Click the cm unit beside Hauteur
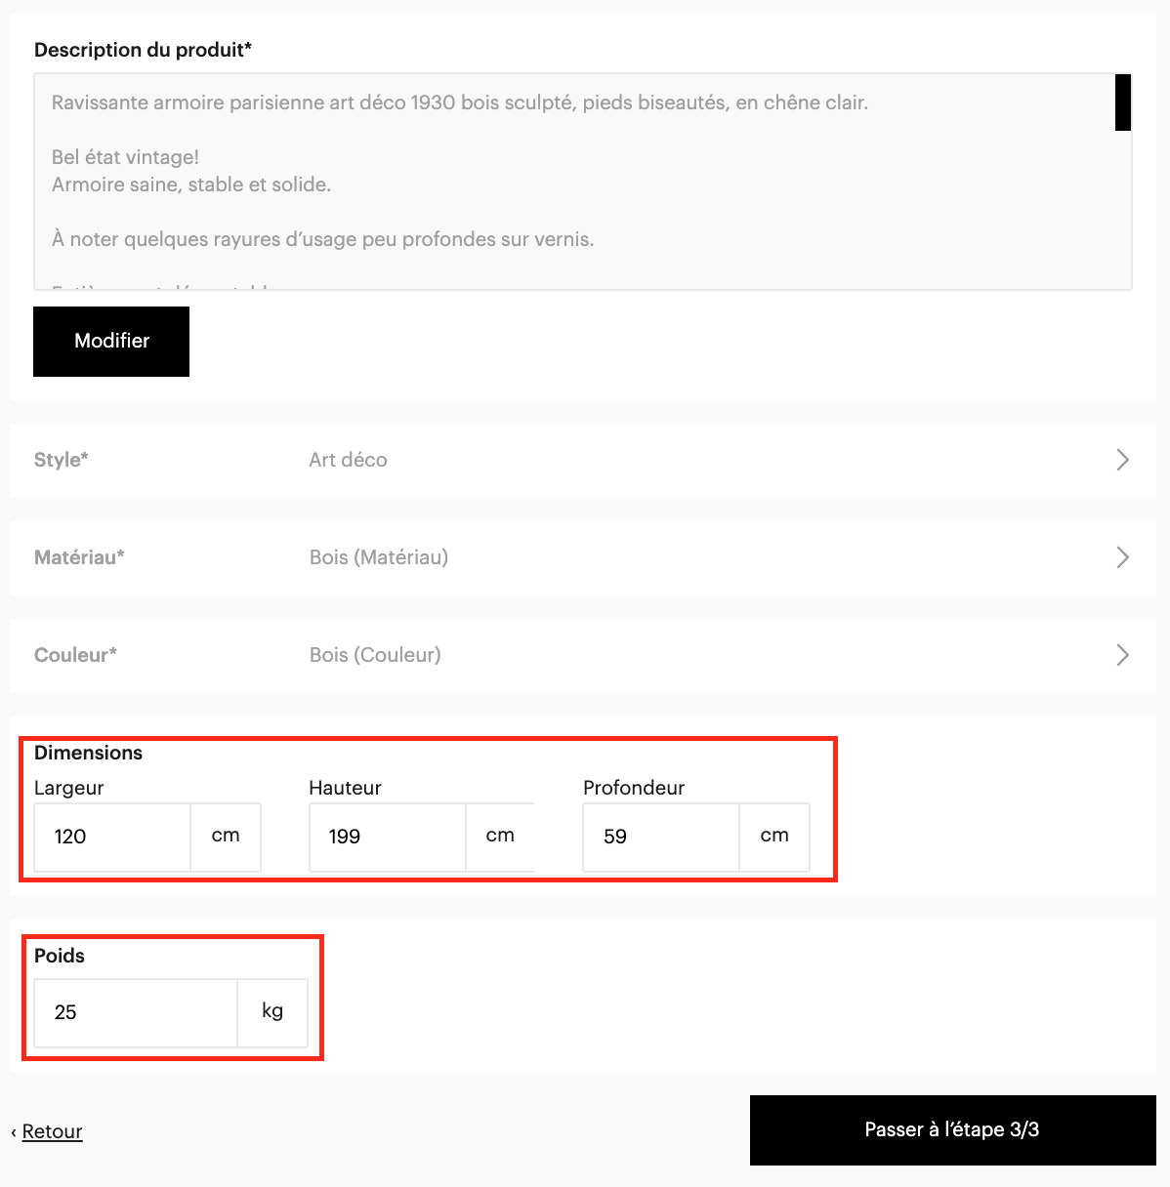 (500, 837)
